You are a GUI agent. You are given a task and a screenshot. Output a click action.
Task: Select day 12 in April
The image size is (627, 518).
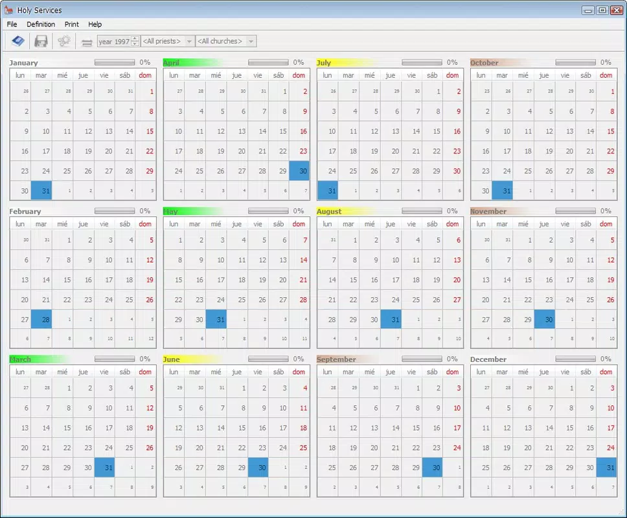tap(216, 131)
